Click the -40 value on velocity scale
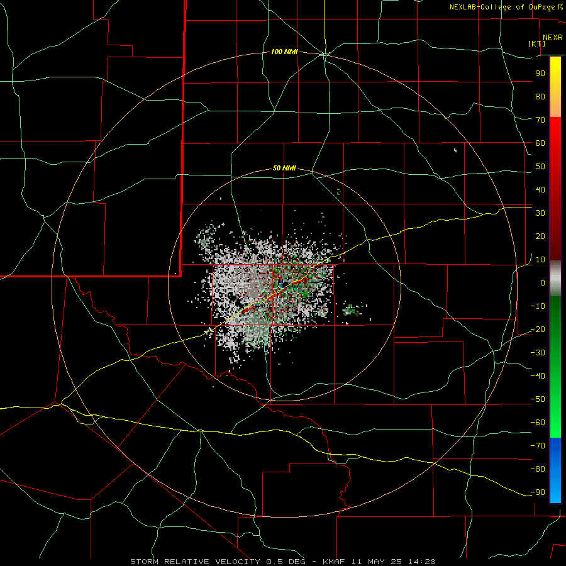The width and height of the screenshot is (566, 566). point(538,376)
